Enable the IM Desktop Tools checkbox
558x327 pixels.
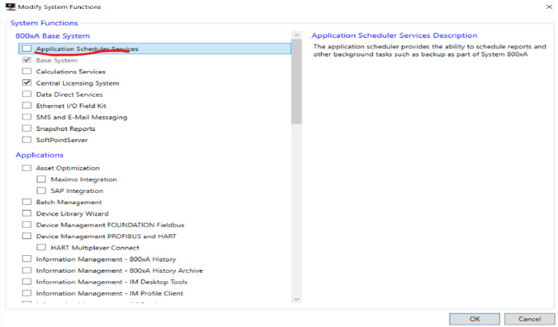(x=27, y=281)
